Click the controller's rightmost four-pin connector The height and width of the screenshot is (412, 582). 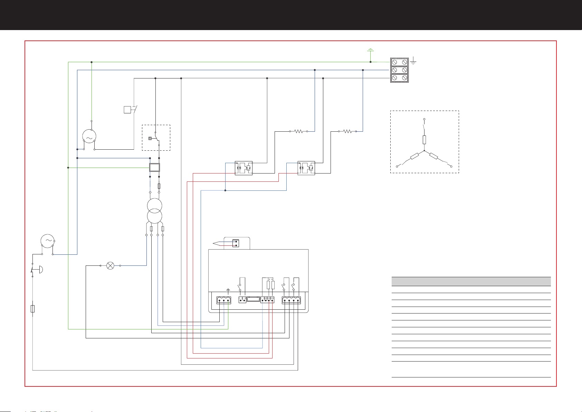[x=291, y=300]
